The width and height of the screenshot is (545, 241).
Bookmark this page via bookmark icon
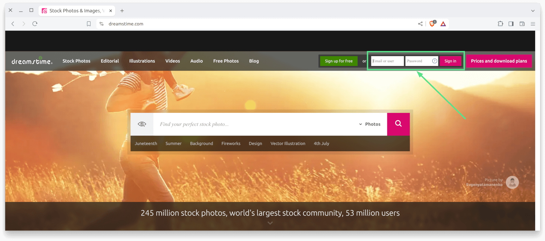click(89, 24)
